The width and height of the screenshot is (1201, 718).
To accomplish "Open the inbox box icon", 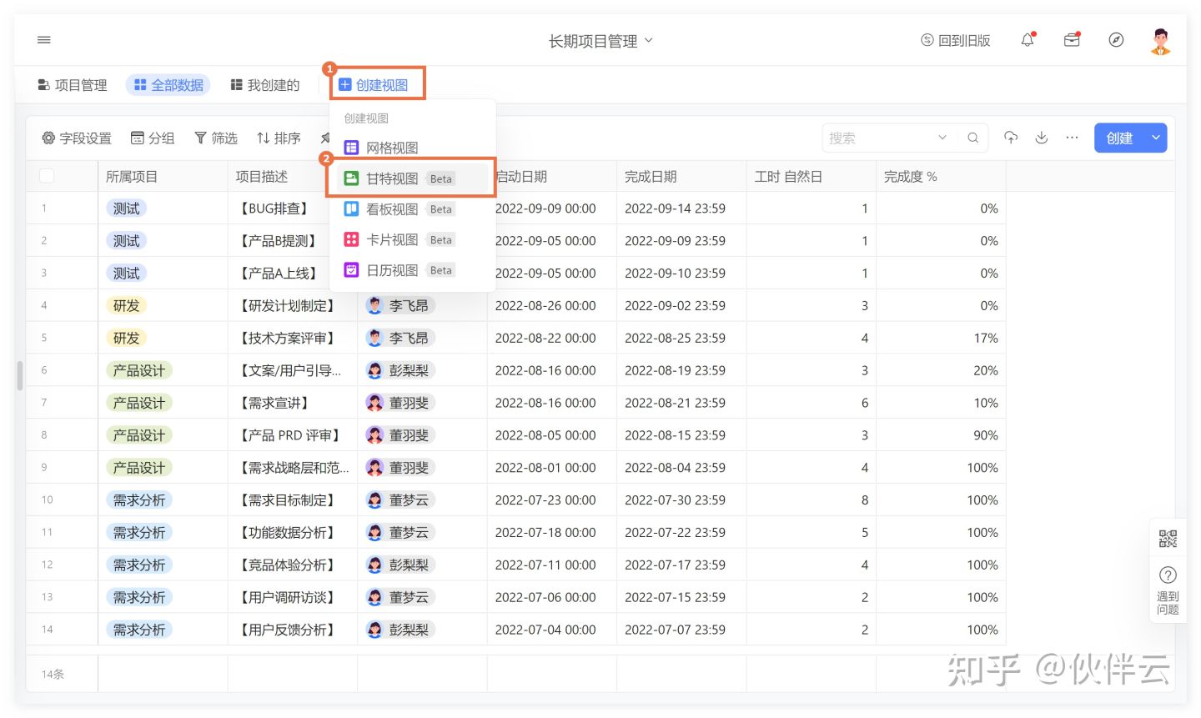I will [1072, 40].
